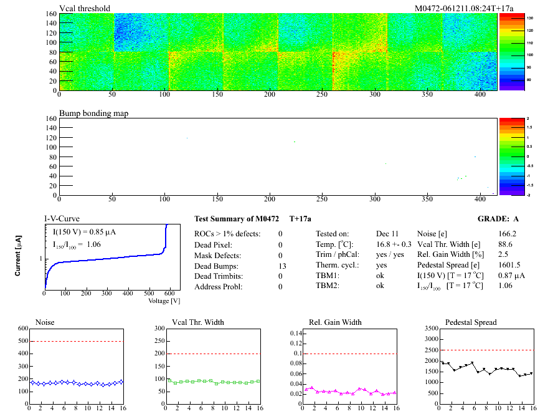Click the "Noise" chart title

coord(45,322)
